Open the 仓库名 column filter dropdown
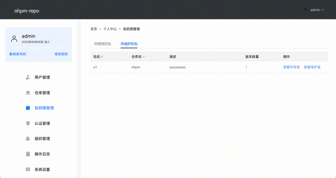 tap(144, 57)
